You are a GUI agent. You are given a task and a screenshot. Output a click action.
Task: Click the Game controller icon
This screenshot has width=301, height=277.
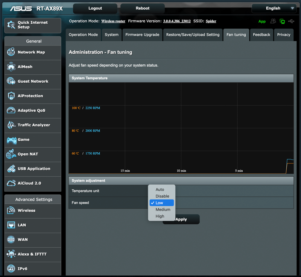[x=12, y=140]
